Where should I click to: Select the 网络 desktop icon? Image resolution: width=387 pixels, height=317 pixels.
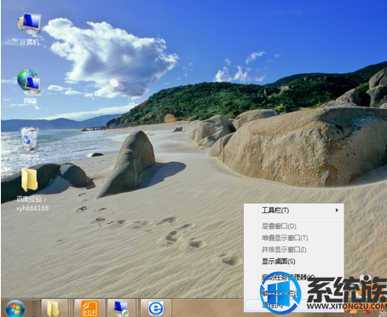[29, 87]
